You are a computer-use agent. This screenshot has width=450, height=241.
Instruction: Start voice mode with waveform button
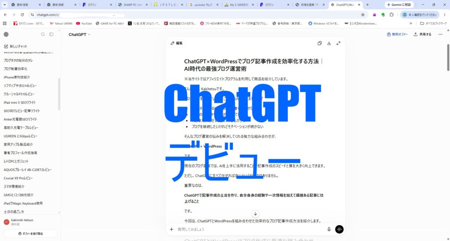tap(339, 229)
